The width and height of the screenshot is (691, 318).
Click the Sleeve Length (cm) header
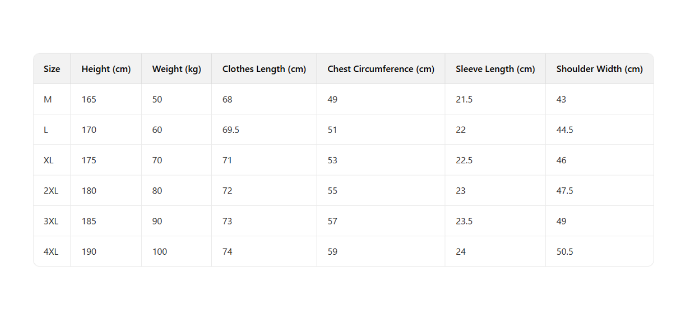coord(495,69)
